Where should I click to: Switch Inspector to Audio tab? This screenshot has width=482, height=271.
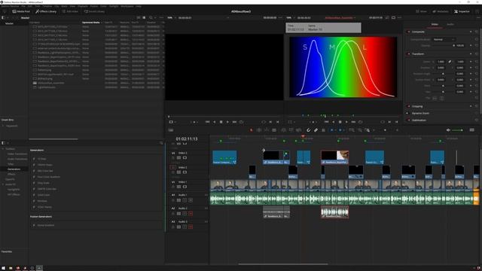pos(450,24)
